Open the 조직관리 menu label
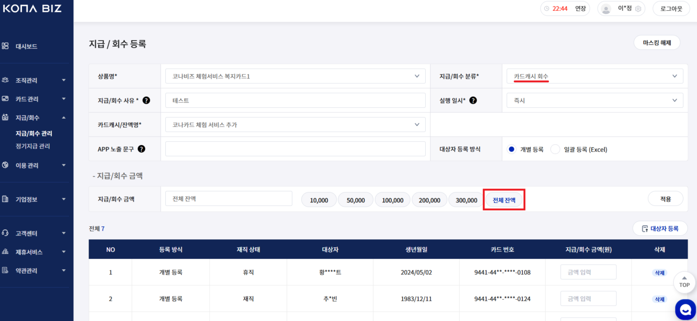The height and width of the screenshot is (321, 697). point(27,80)
